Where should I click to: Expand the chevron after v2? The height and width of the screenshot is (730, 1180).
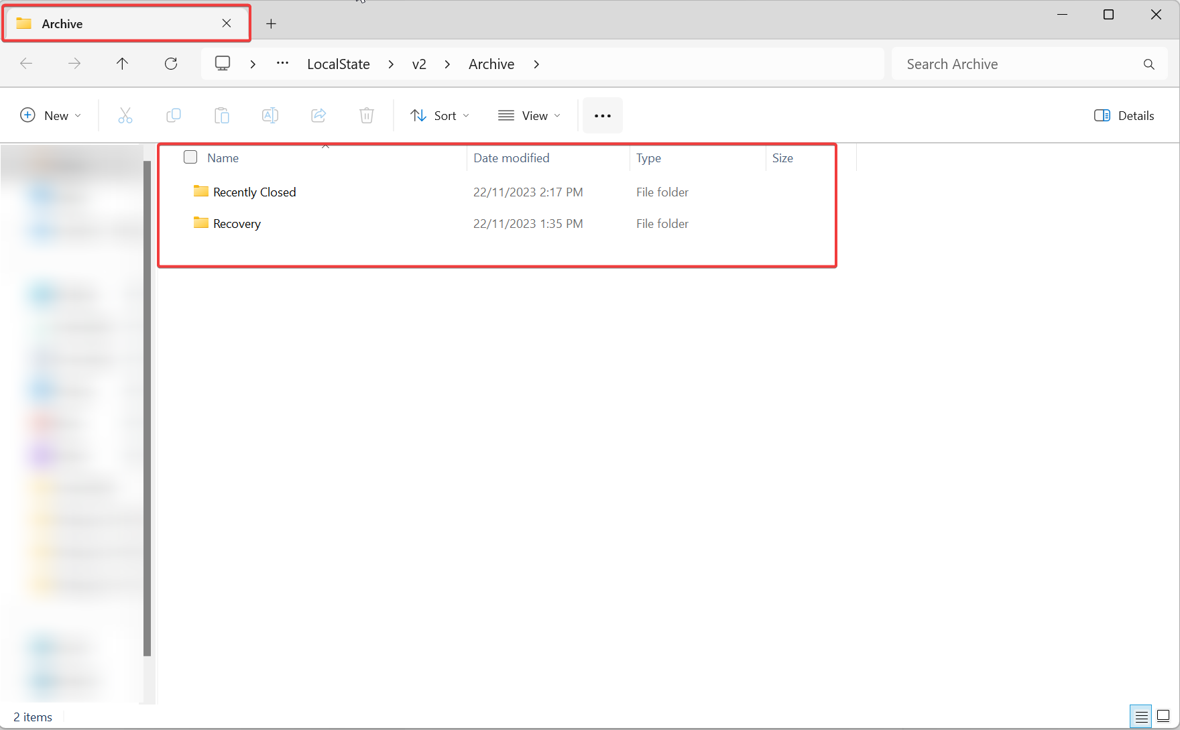point(447,64)
